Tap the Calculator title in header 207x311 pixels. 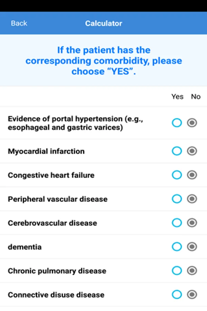103,23
